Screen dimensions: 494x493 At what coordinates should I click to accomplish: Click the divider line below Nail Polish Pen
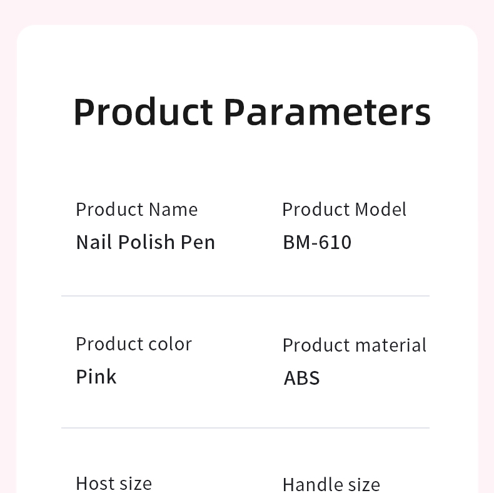(245, 296)
